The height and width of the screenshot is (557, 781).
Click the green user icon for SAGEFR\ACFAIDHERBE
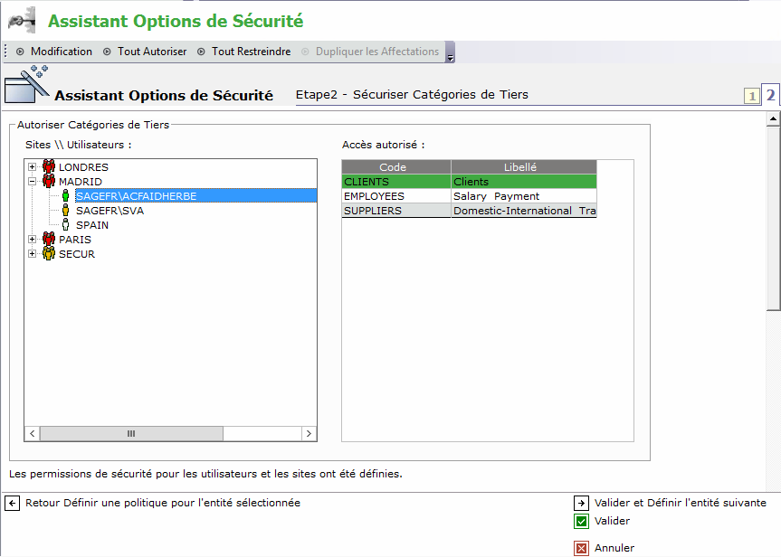point(65,195)
